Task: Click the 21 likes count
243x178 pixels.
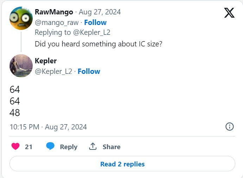Action: [29, 147]
